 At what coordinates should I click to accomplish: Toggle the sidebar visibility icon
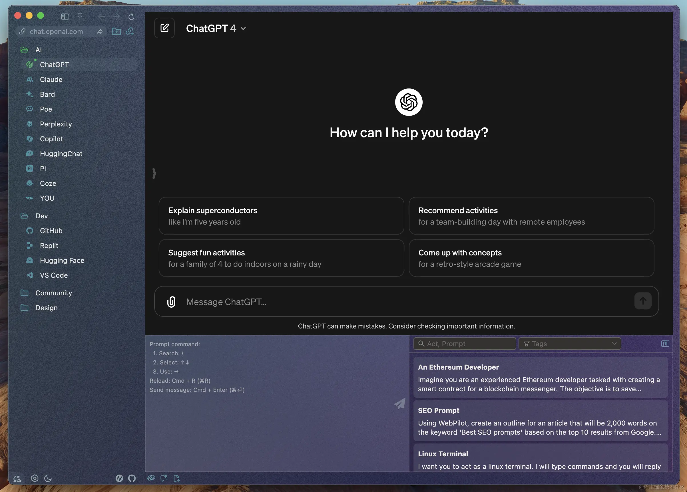(65, 17)
